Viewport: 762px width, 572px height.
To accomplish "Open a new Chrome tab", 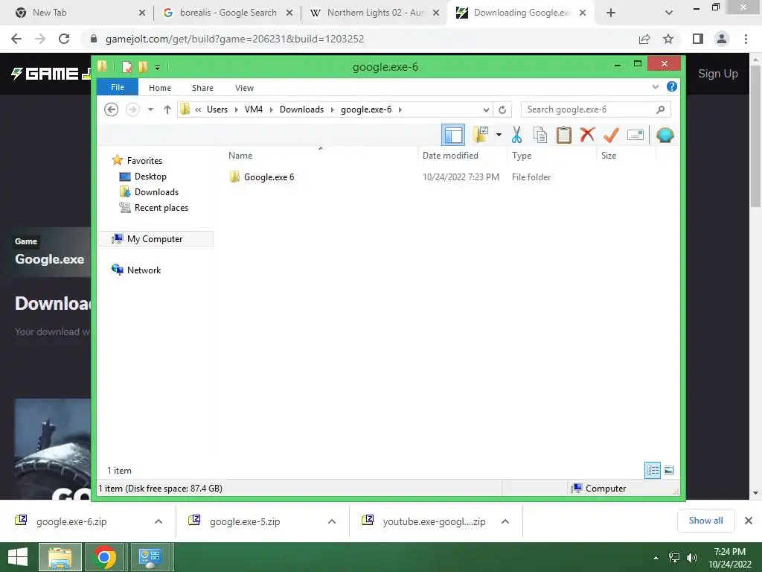I will 611,13.
